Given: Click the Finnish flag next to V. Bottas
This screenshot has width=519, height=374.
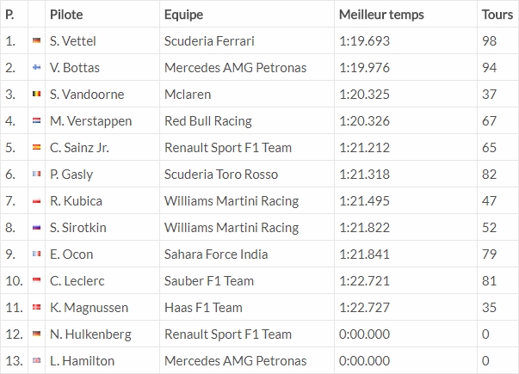Looking at the screenshot, I should tap(36, 68).
